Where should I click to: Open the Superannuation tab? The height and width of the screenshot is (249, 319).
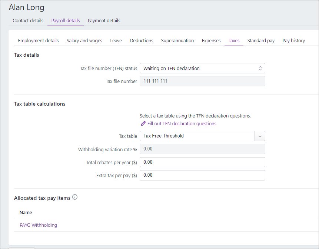click(x=177, y=40)
